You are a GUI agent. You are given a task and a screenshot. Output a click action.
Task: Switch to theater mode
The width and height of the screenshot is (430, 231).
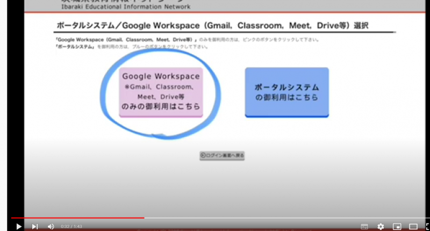pos(413,227)
